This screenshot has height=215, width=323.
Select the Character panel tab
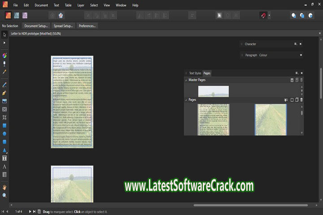pos(250,44)
